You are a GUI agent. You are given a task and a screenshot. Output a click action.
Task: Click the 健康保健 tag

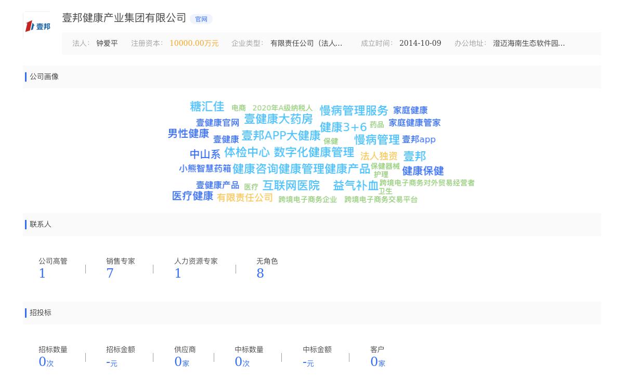tap(423, 171)
